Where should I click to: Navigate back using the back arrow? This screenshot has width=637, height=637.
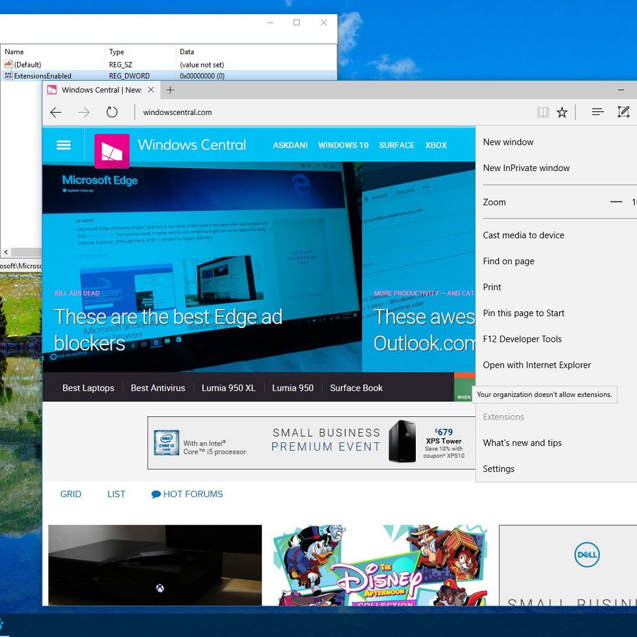(55, 112)
